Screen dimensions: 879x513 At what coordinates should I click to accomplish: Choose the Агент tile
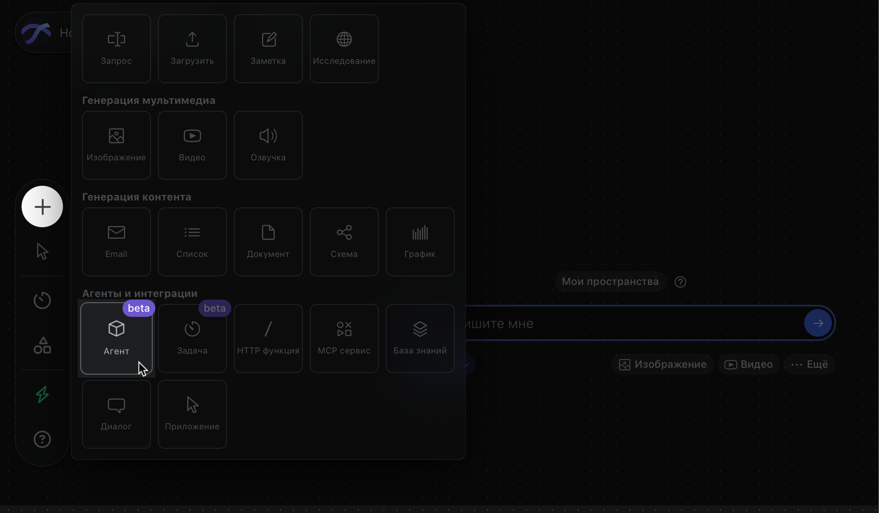tap(116, 338)
